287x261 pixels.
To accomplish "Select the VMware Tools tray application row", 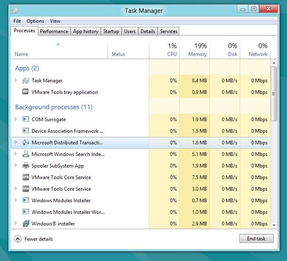I will 141,92.
